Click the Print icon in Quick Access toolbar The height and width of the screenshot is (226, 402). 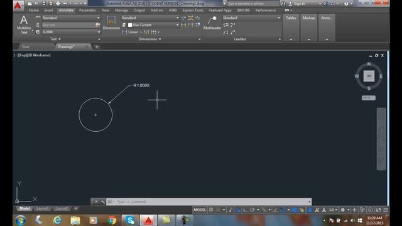(58, 4)
